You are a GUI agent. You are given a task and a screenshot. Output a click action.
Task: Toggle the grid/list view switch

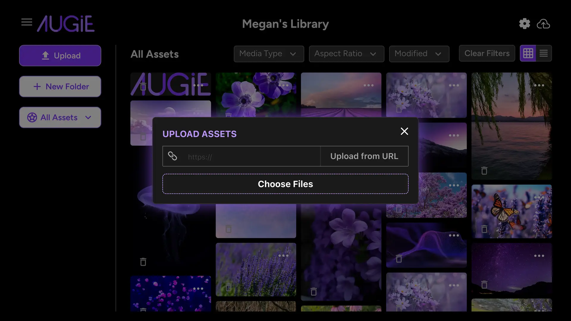[x=544, y=53]
